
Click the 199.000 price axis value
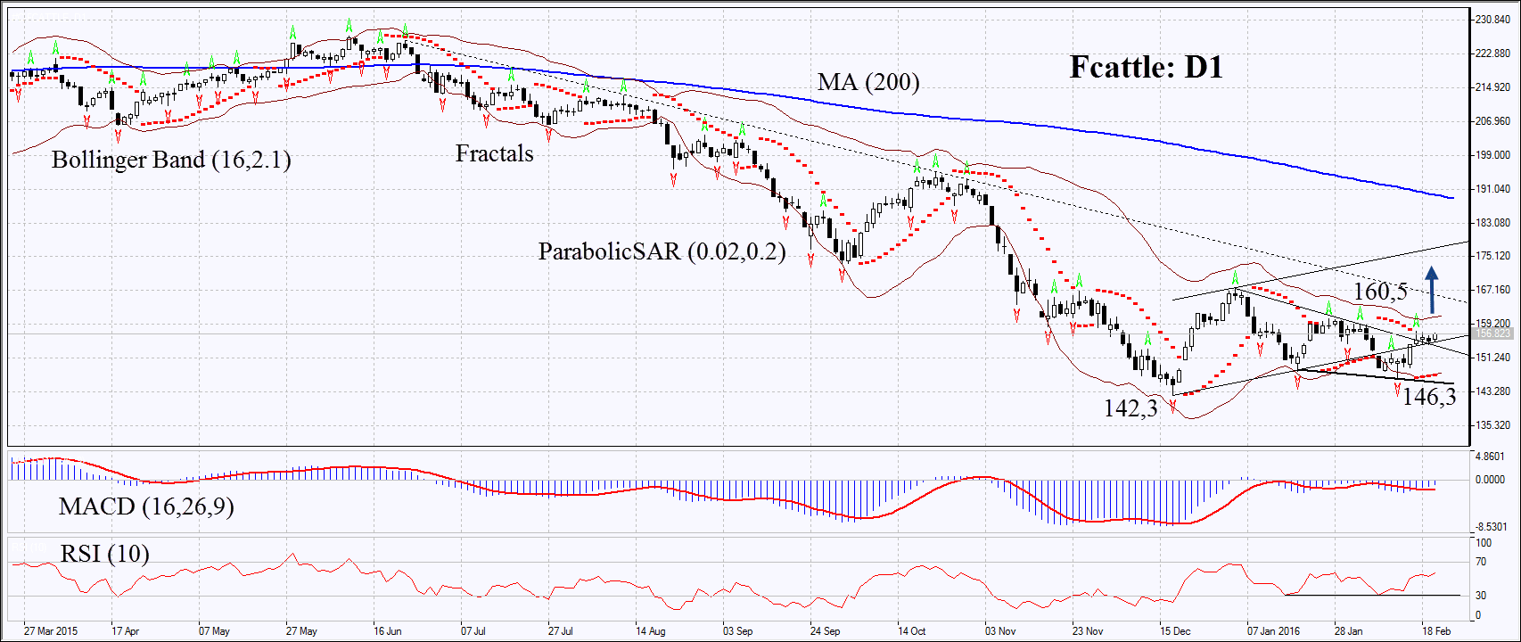(x=1492, y=155)
